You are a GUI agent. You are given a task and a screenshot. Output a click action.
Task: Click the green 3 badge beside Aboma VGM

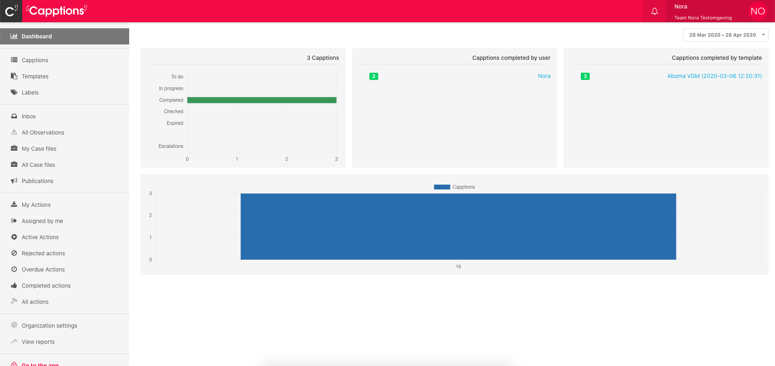pos(585,76)
